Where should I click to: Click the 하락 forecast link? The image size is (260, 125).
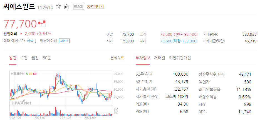31,41
